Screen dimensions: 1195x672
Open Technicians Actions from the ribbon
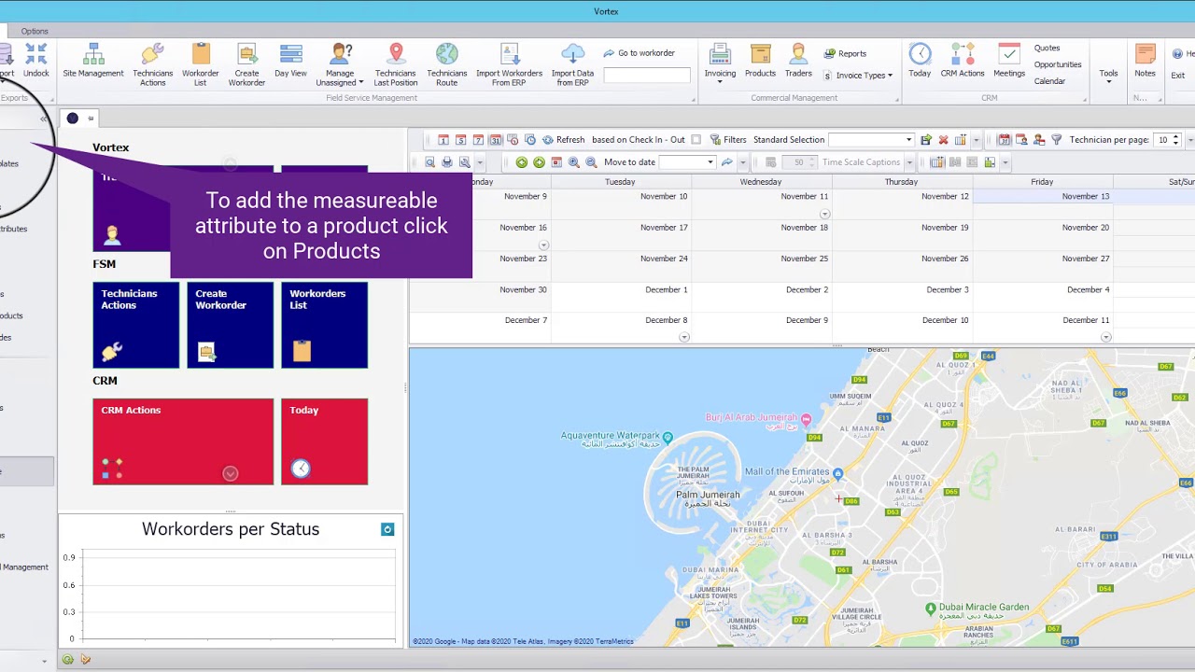tap(153, 64)
